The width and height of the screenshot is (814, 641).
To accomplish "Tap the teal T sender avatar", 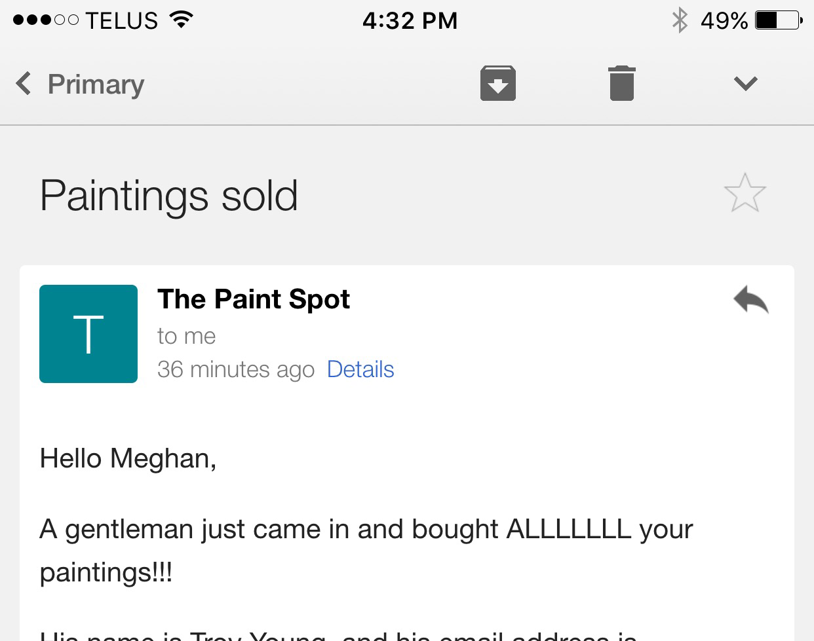I will 88,334.
